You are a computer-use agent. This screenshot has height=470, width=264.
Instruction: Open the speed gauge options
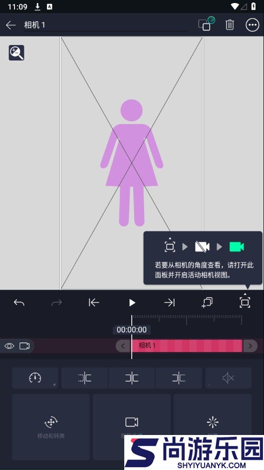tap(35, 378)
